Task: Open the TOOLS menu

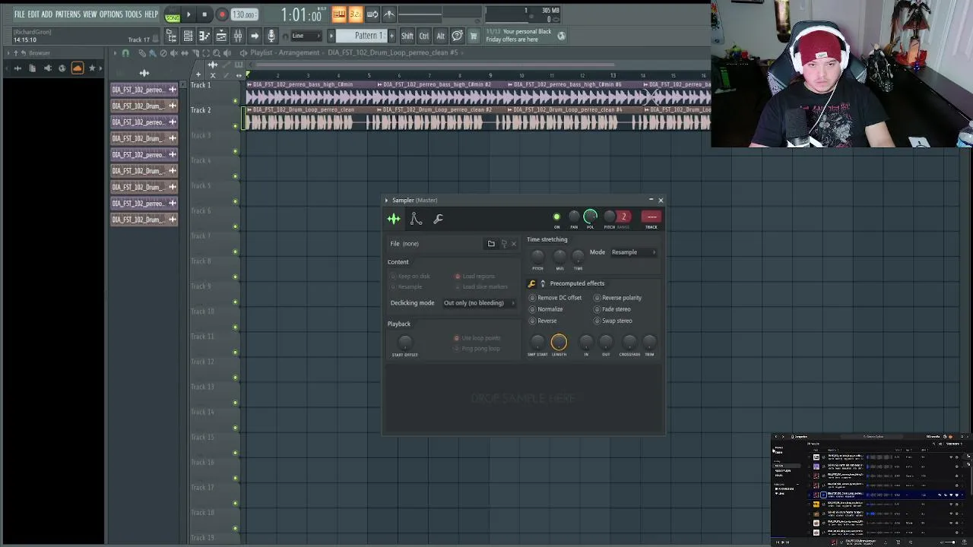Action: pos(133,14)
